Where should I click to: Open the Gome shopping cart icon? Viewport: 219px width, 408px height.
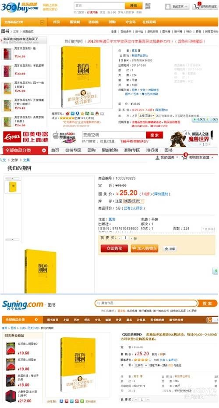coord(184,157)
